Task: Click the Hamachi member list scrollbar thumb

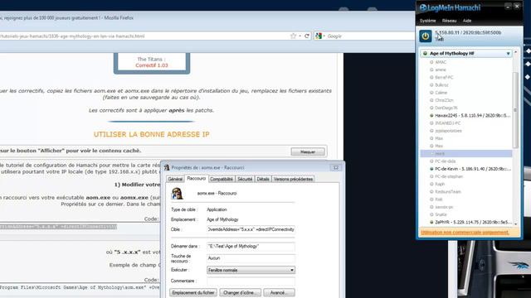Action: (515, 110)
